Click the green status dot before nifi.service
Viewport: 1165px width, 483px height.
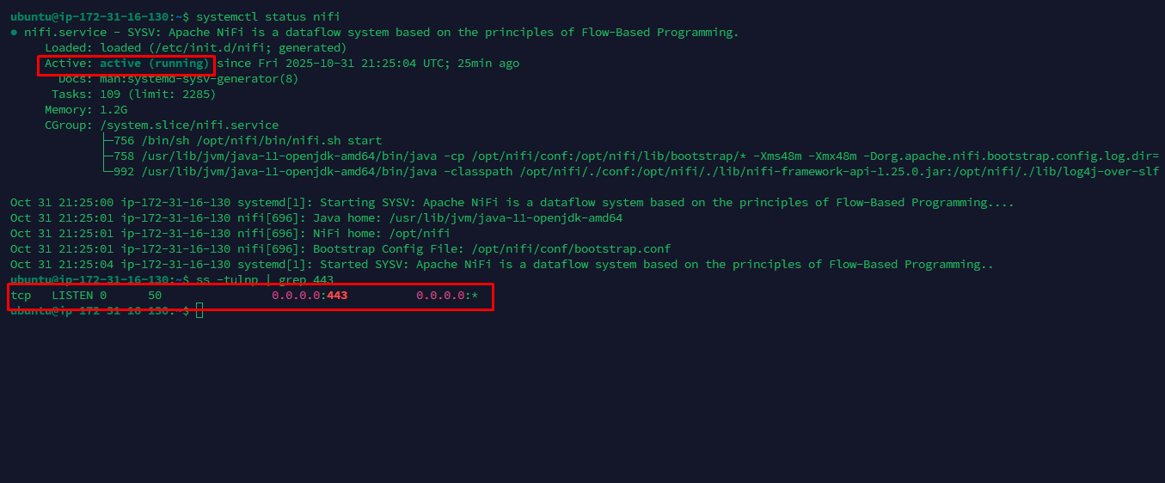[x=14, y=33]
